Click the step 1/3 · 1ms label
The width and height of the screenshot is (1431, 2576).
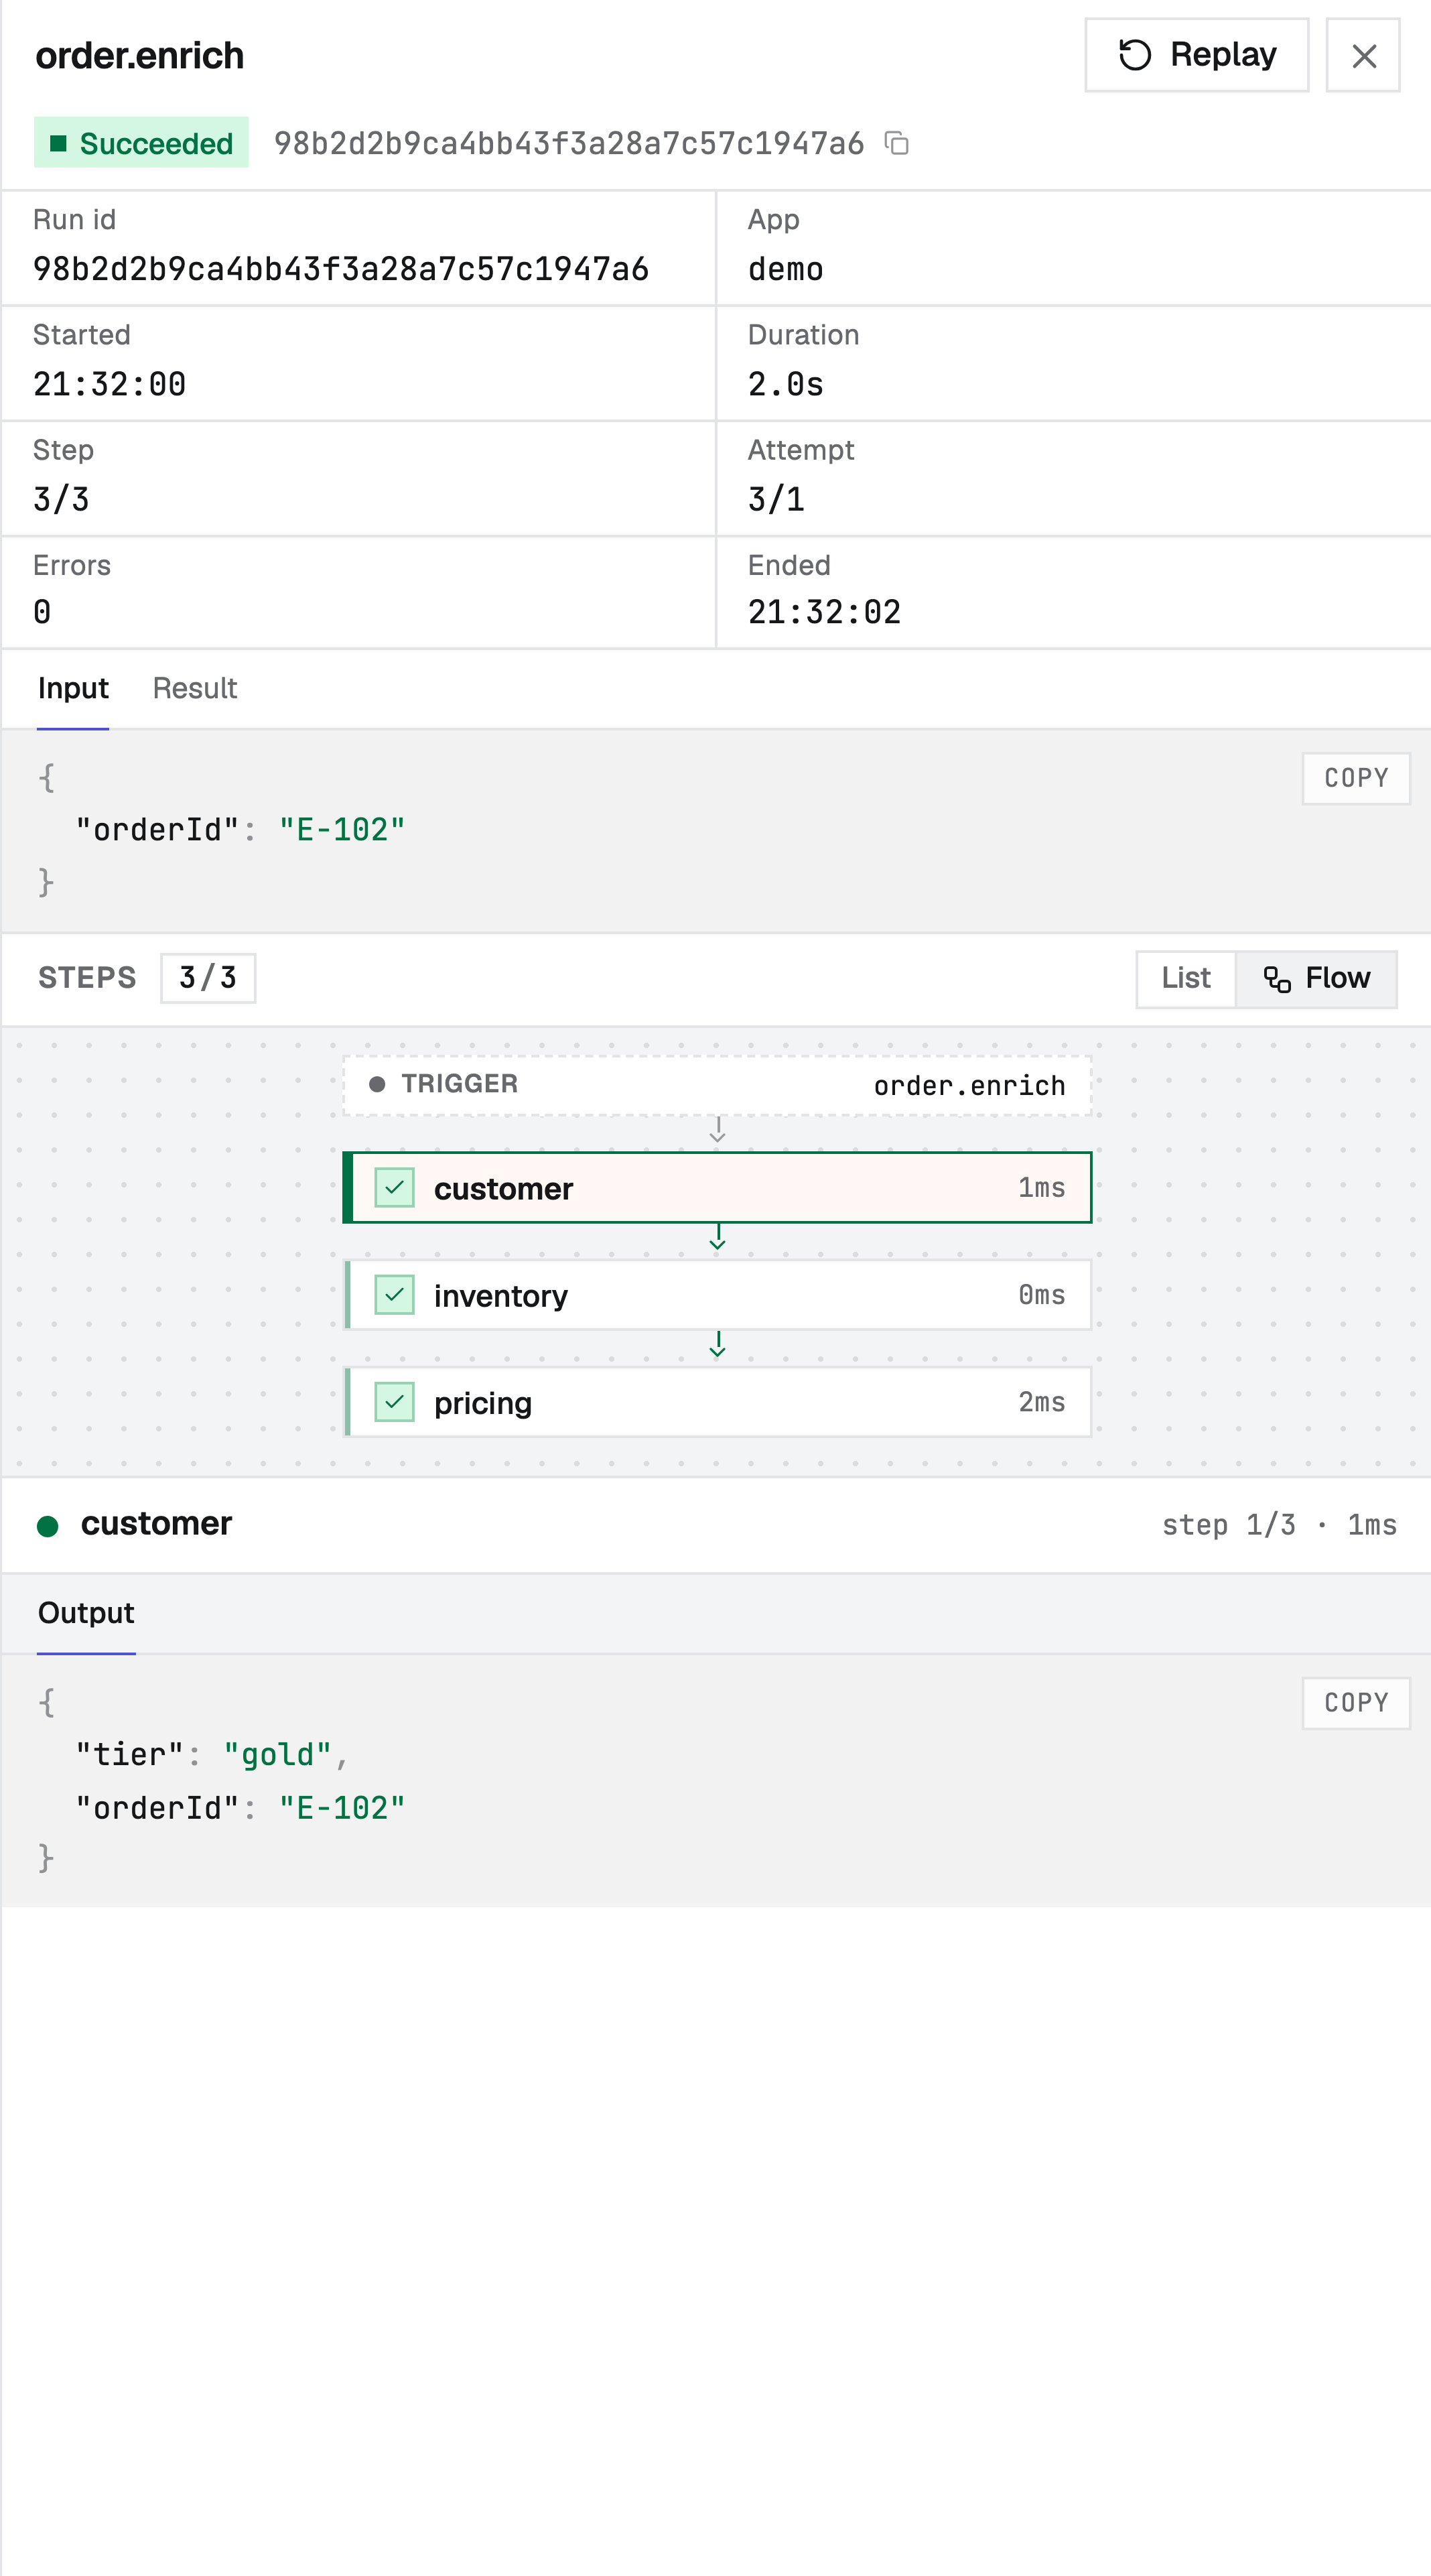(1279, 1525)
